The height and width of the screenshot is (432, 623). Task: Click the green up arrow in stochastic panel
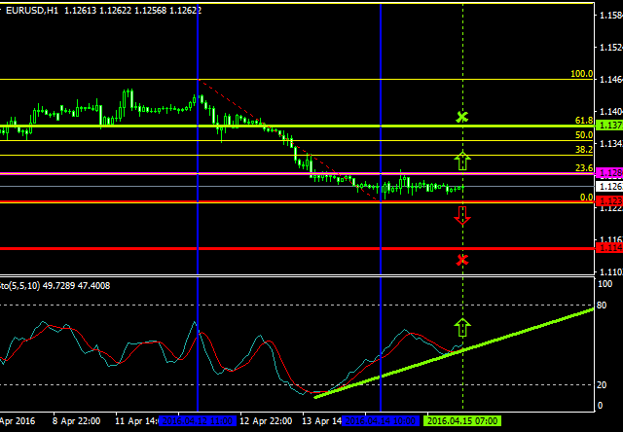462,327
